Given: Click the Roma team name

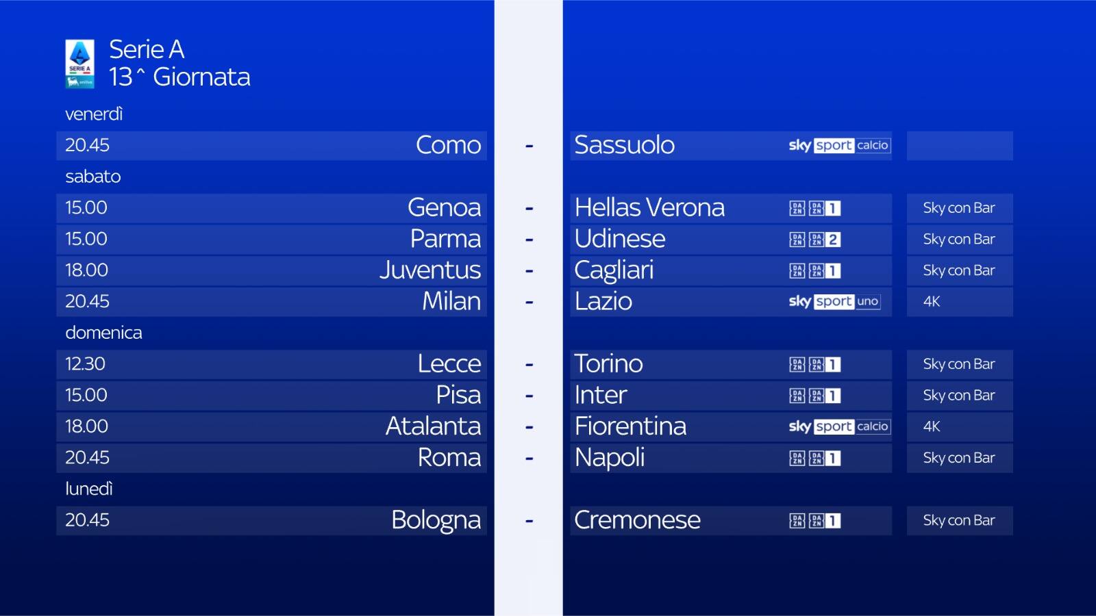Looking at the screenshot, I should [449, 458].
